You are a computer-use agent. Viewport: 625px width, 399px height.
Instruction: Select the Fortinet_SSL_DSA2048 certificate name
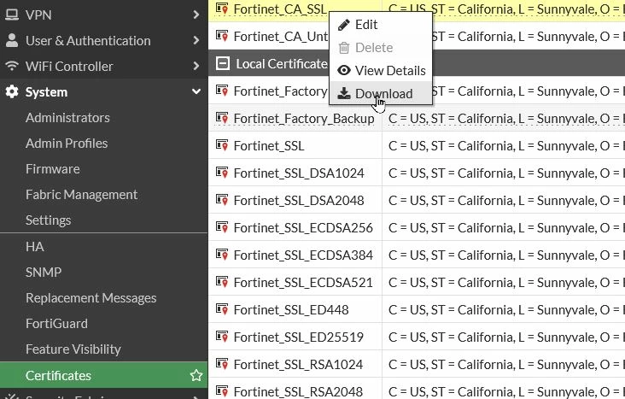click(x=299, y=200)
